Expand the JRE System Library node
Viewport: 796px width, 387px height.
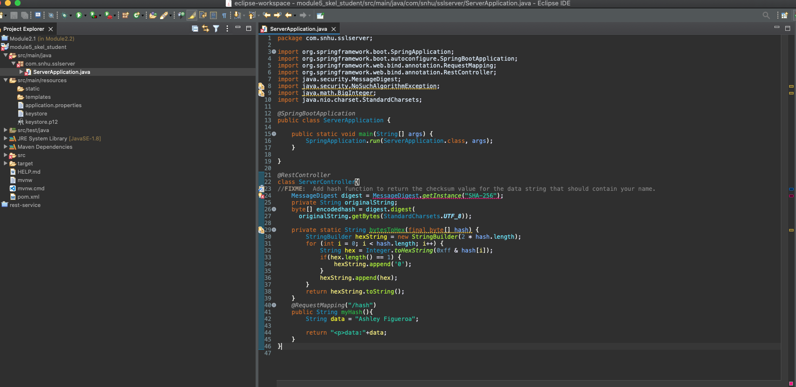coord(5,138)
